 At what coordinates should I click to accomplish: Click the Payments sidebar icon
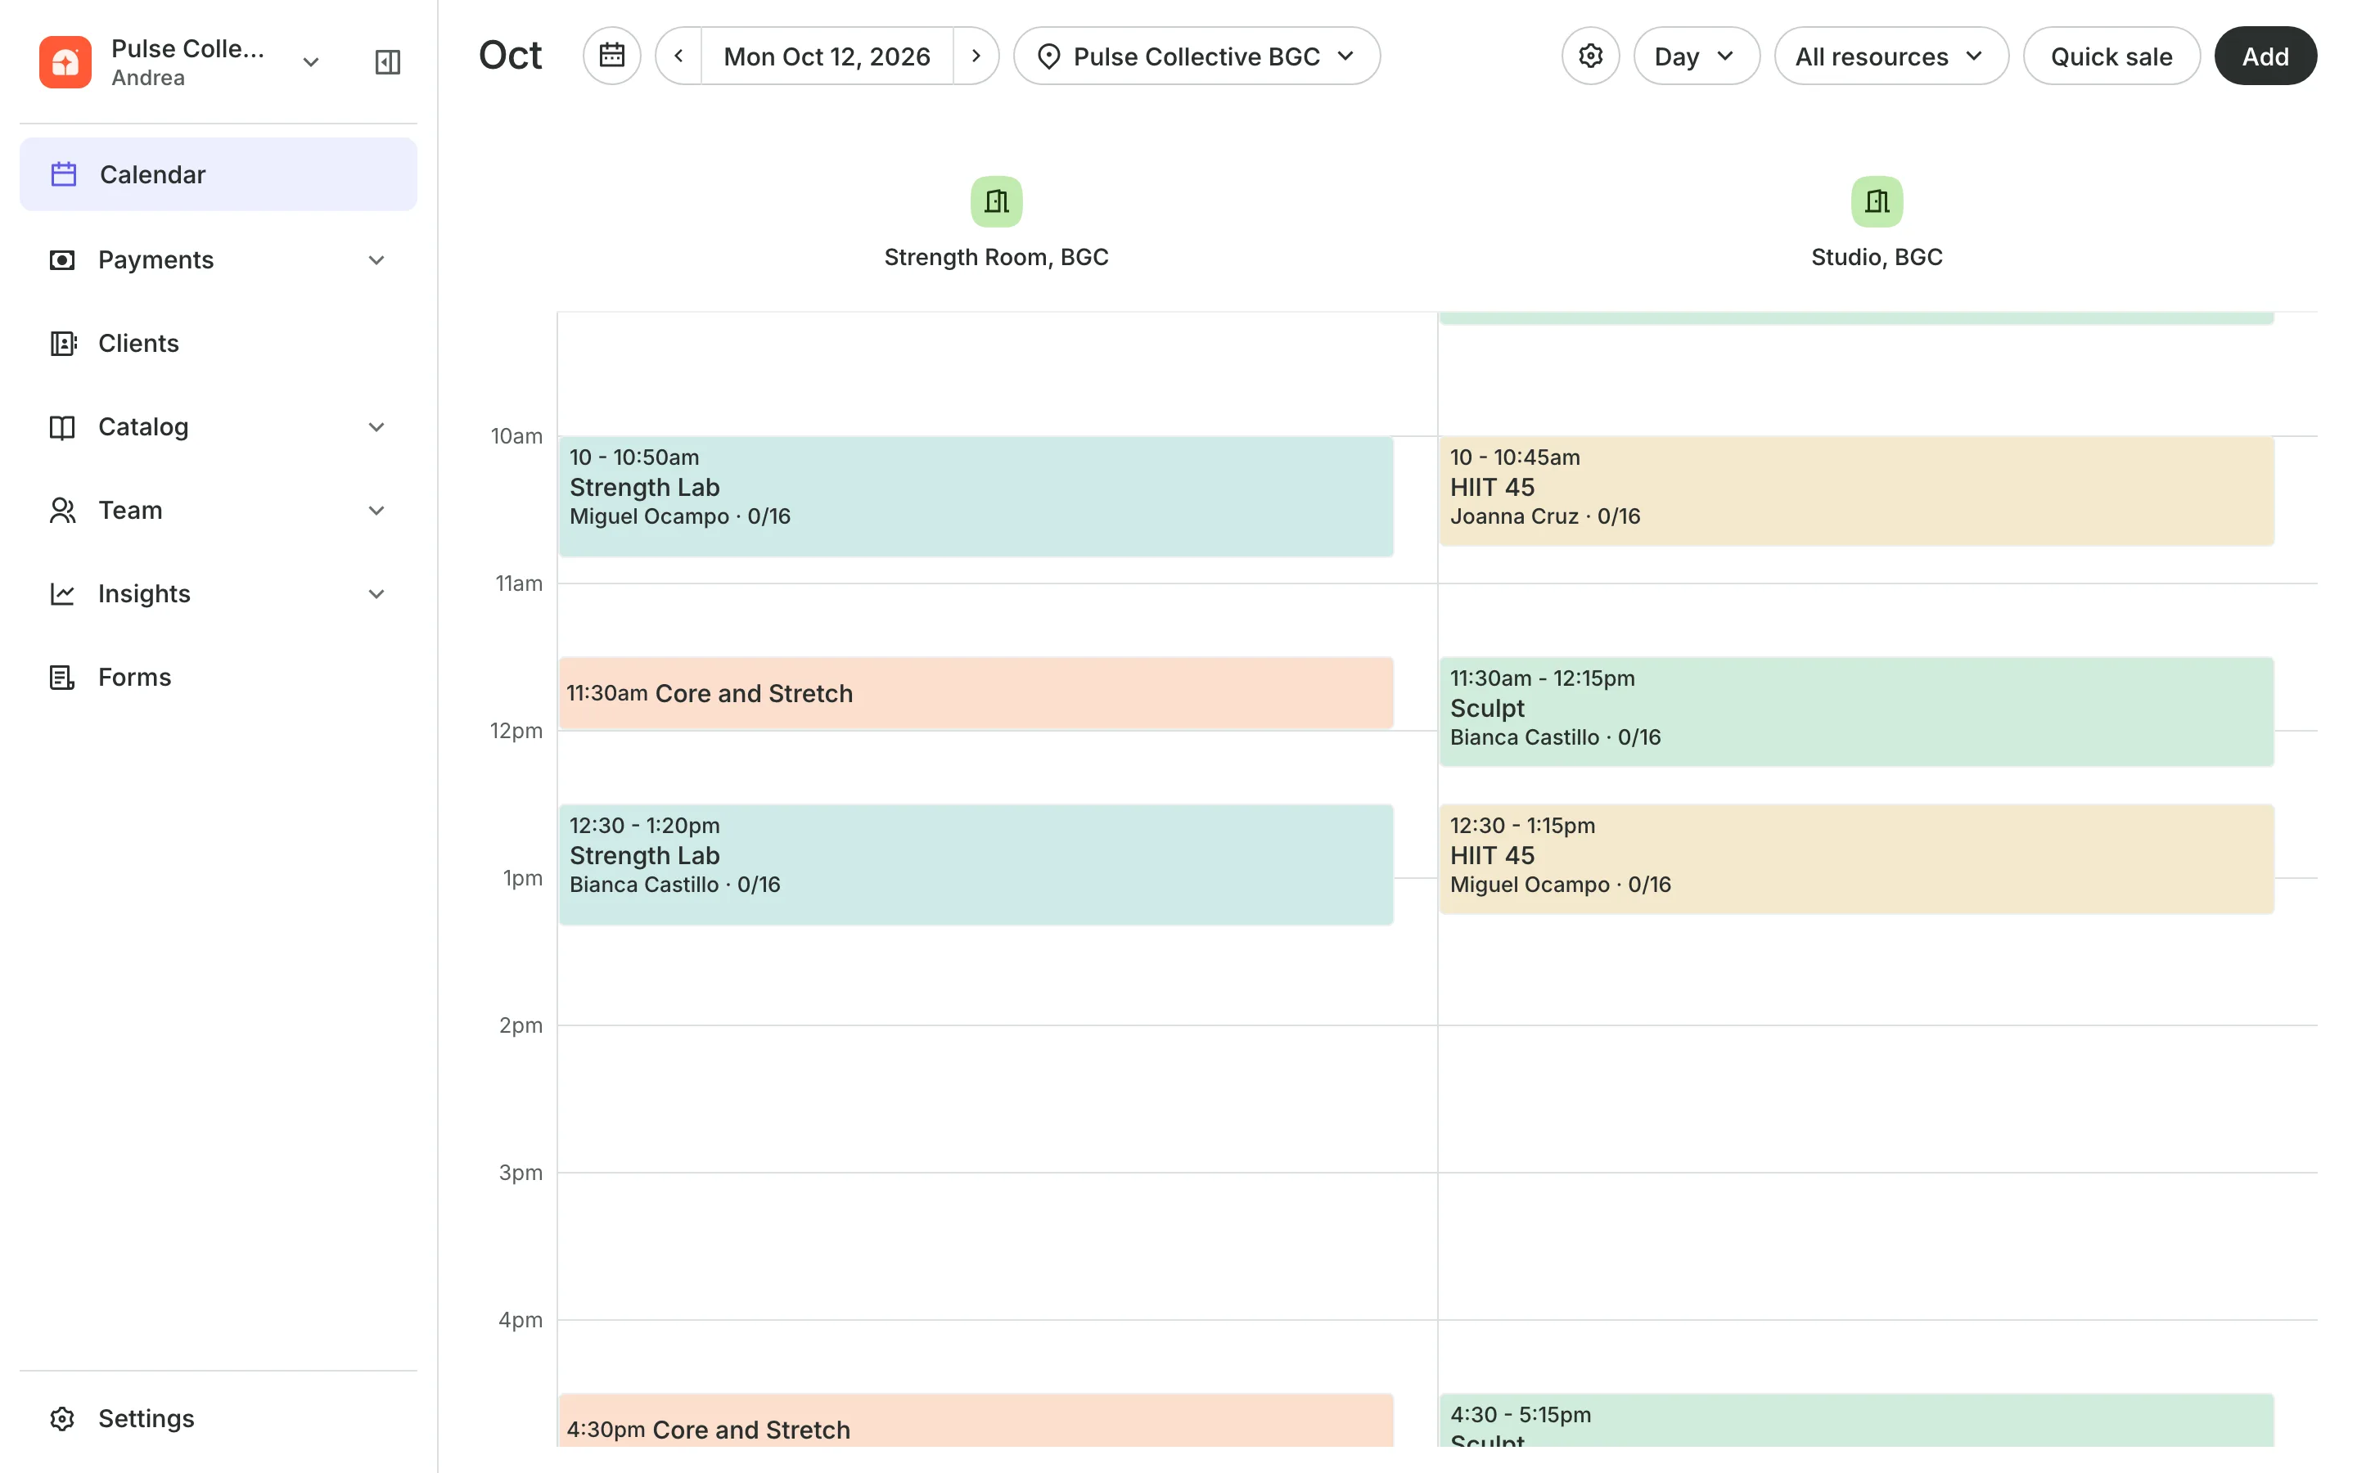click(62, 260)
